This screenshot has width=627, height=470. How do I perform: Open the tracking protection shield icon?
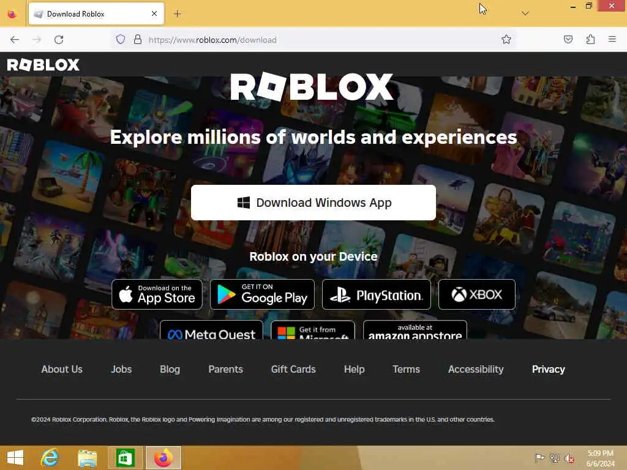click(x=121, y=39)
